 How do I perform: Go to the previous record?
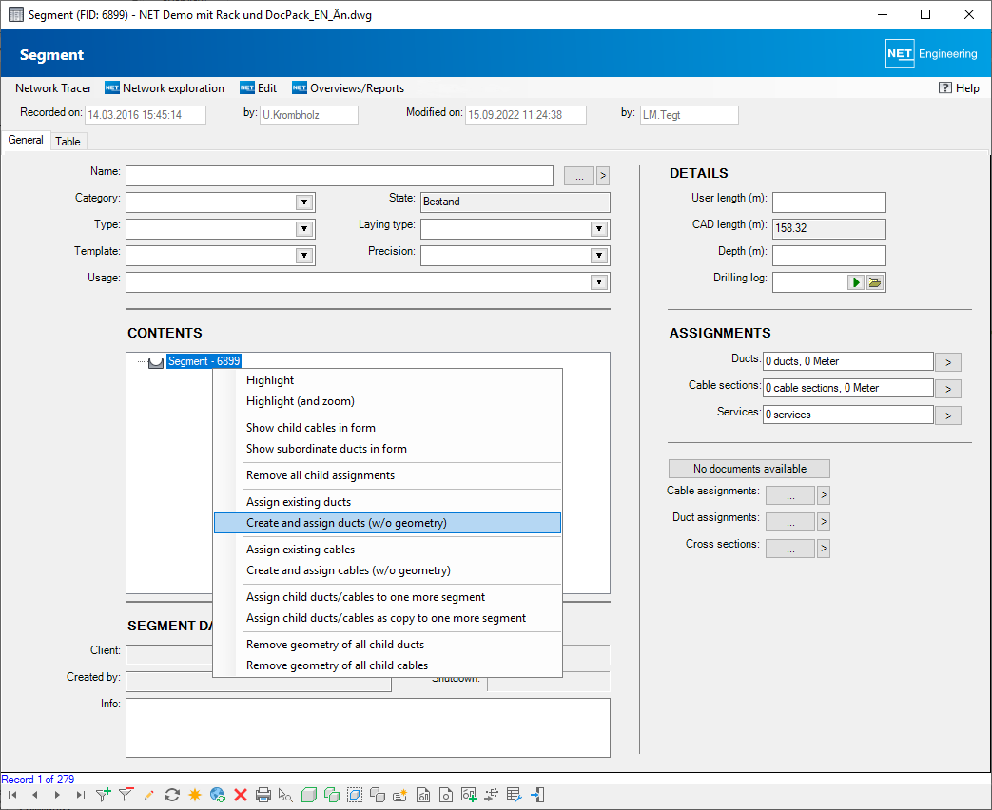35,795
